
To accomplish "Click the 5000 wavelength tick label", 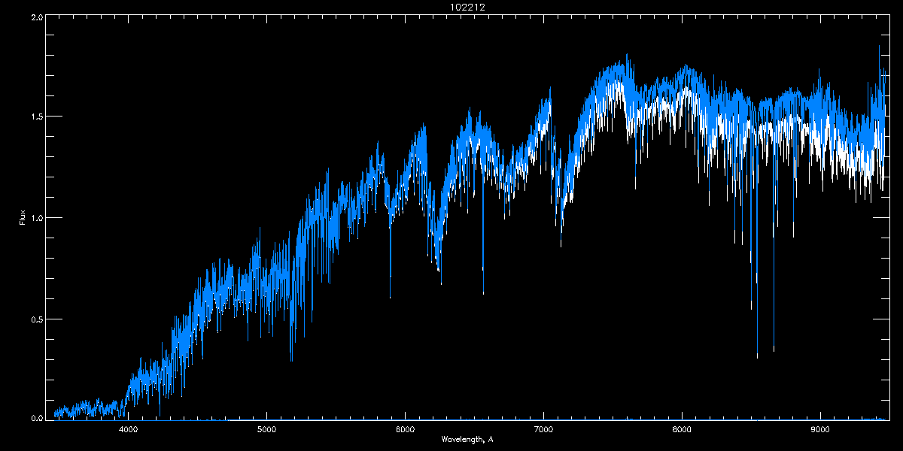I will coord(267,430).
